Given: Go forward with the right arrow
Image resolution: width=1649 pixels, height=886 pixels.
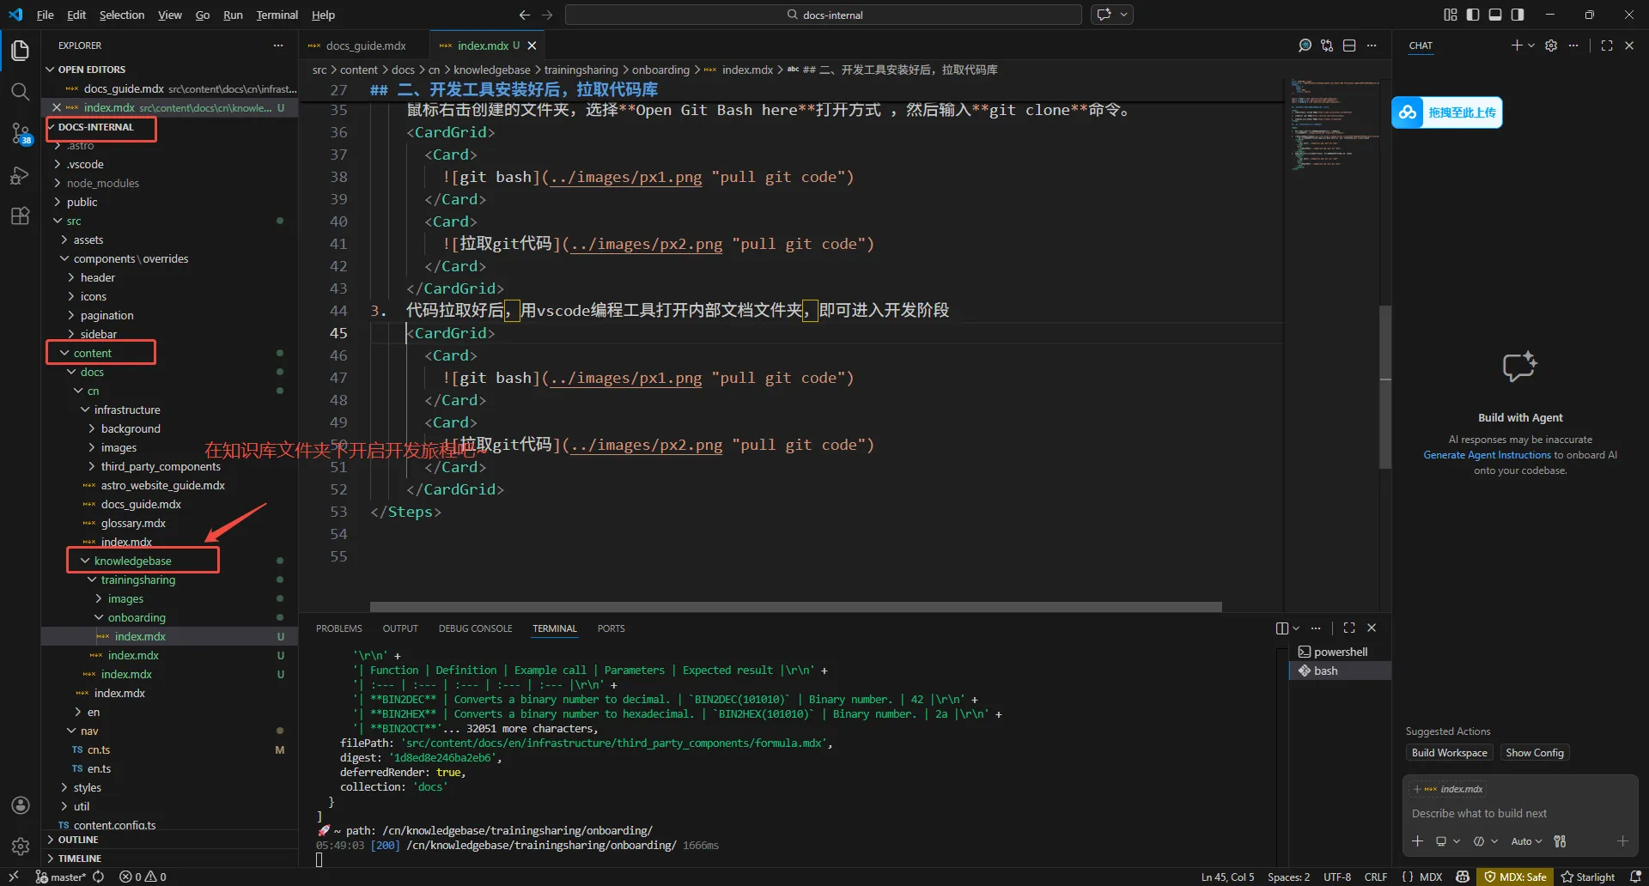Looking at the screenshot, I should (x=547, y=15).
